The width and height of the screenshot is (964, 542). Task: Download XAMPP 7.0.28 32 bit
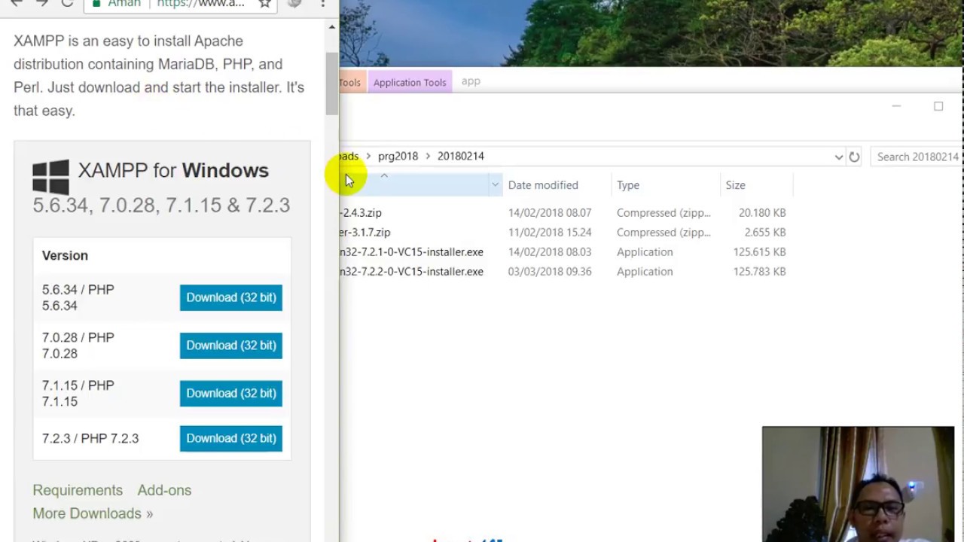click(231, 346)
